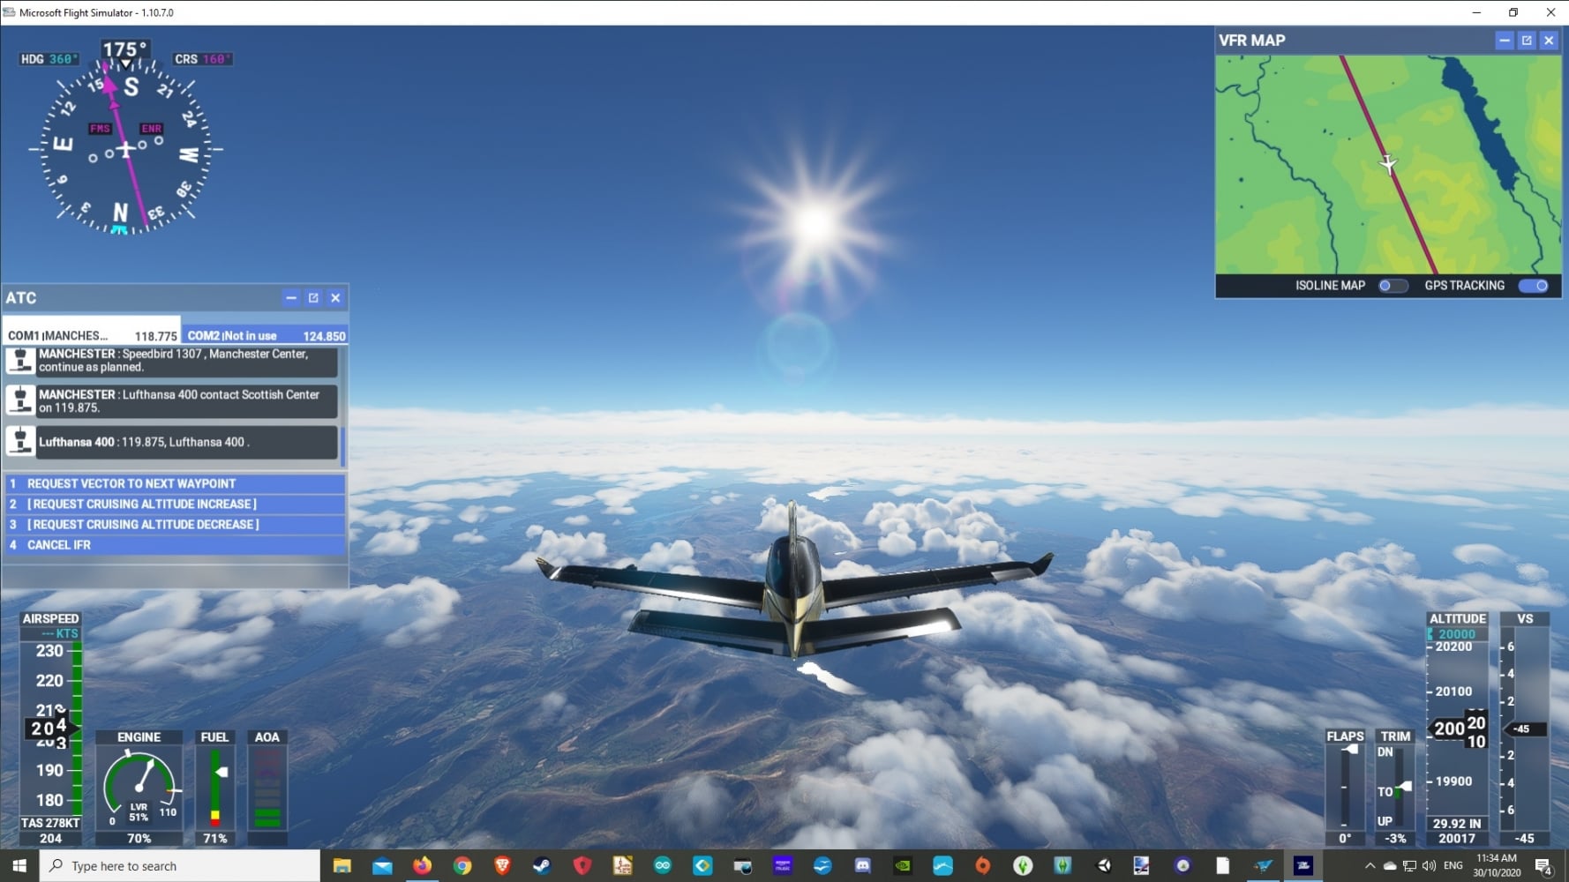Select Request Cruising Altitude Increase option
The height and width of the screenshot is (882, 1569).
(175, 504)
